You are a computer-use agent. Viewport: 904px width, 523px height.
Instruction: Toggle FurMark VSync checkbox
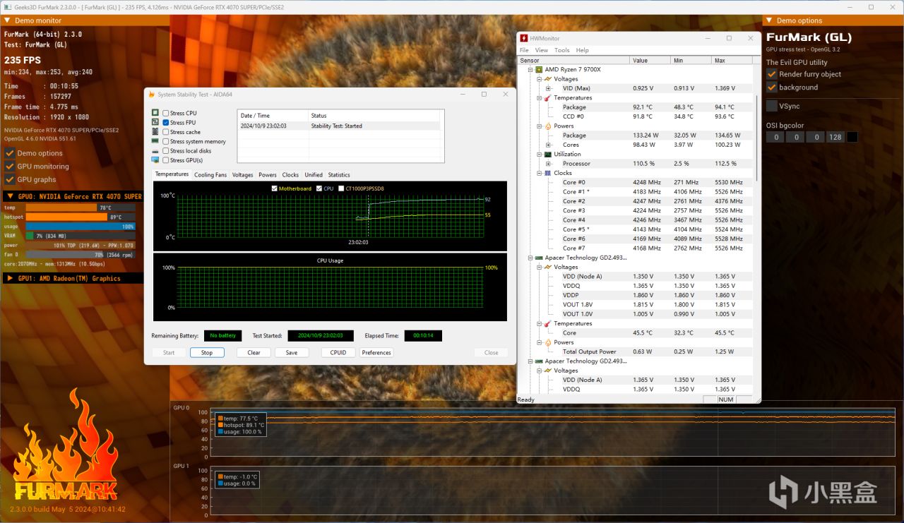(x=772, y=106)
